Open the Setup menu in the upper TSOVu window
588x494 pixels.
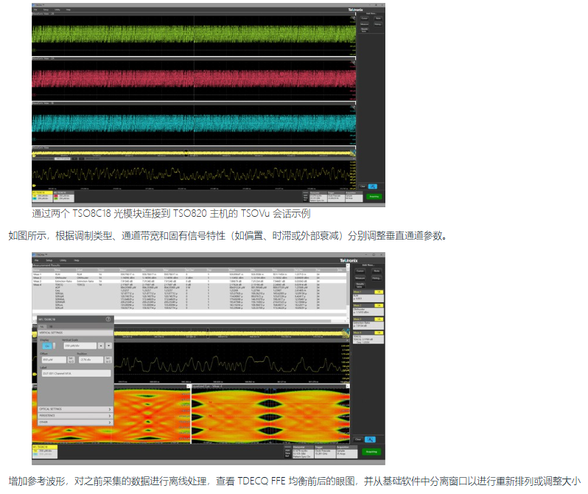(46, 10)
